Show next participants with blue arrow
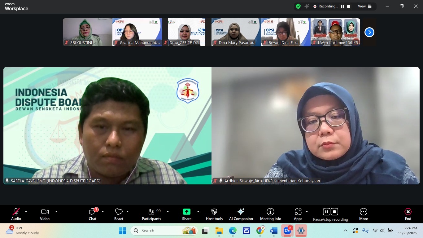 369,32
